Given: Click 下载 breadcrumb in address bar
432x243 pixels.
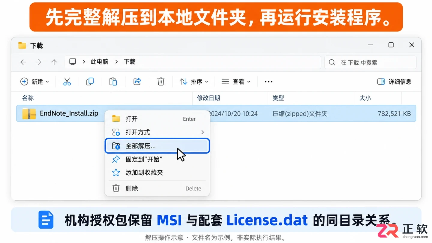Looking at the screenshot, I should point(130,62).
